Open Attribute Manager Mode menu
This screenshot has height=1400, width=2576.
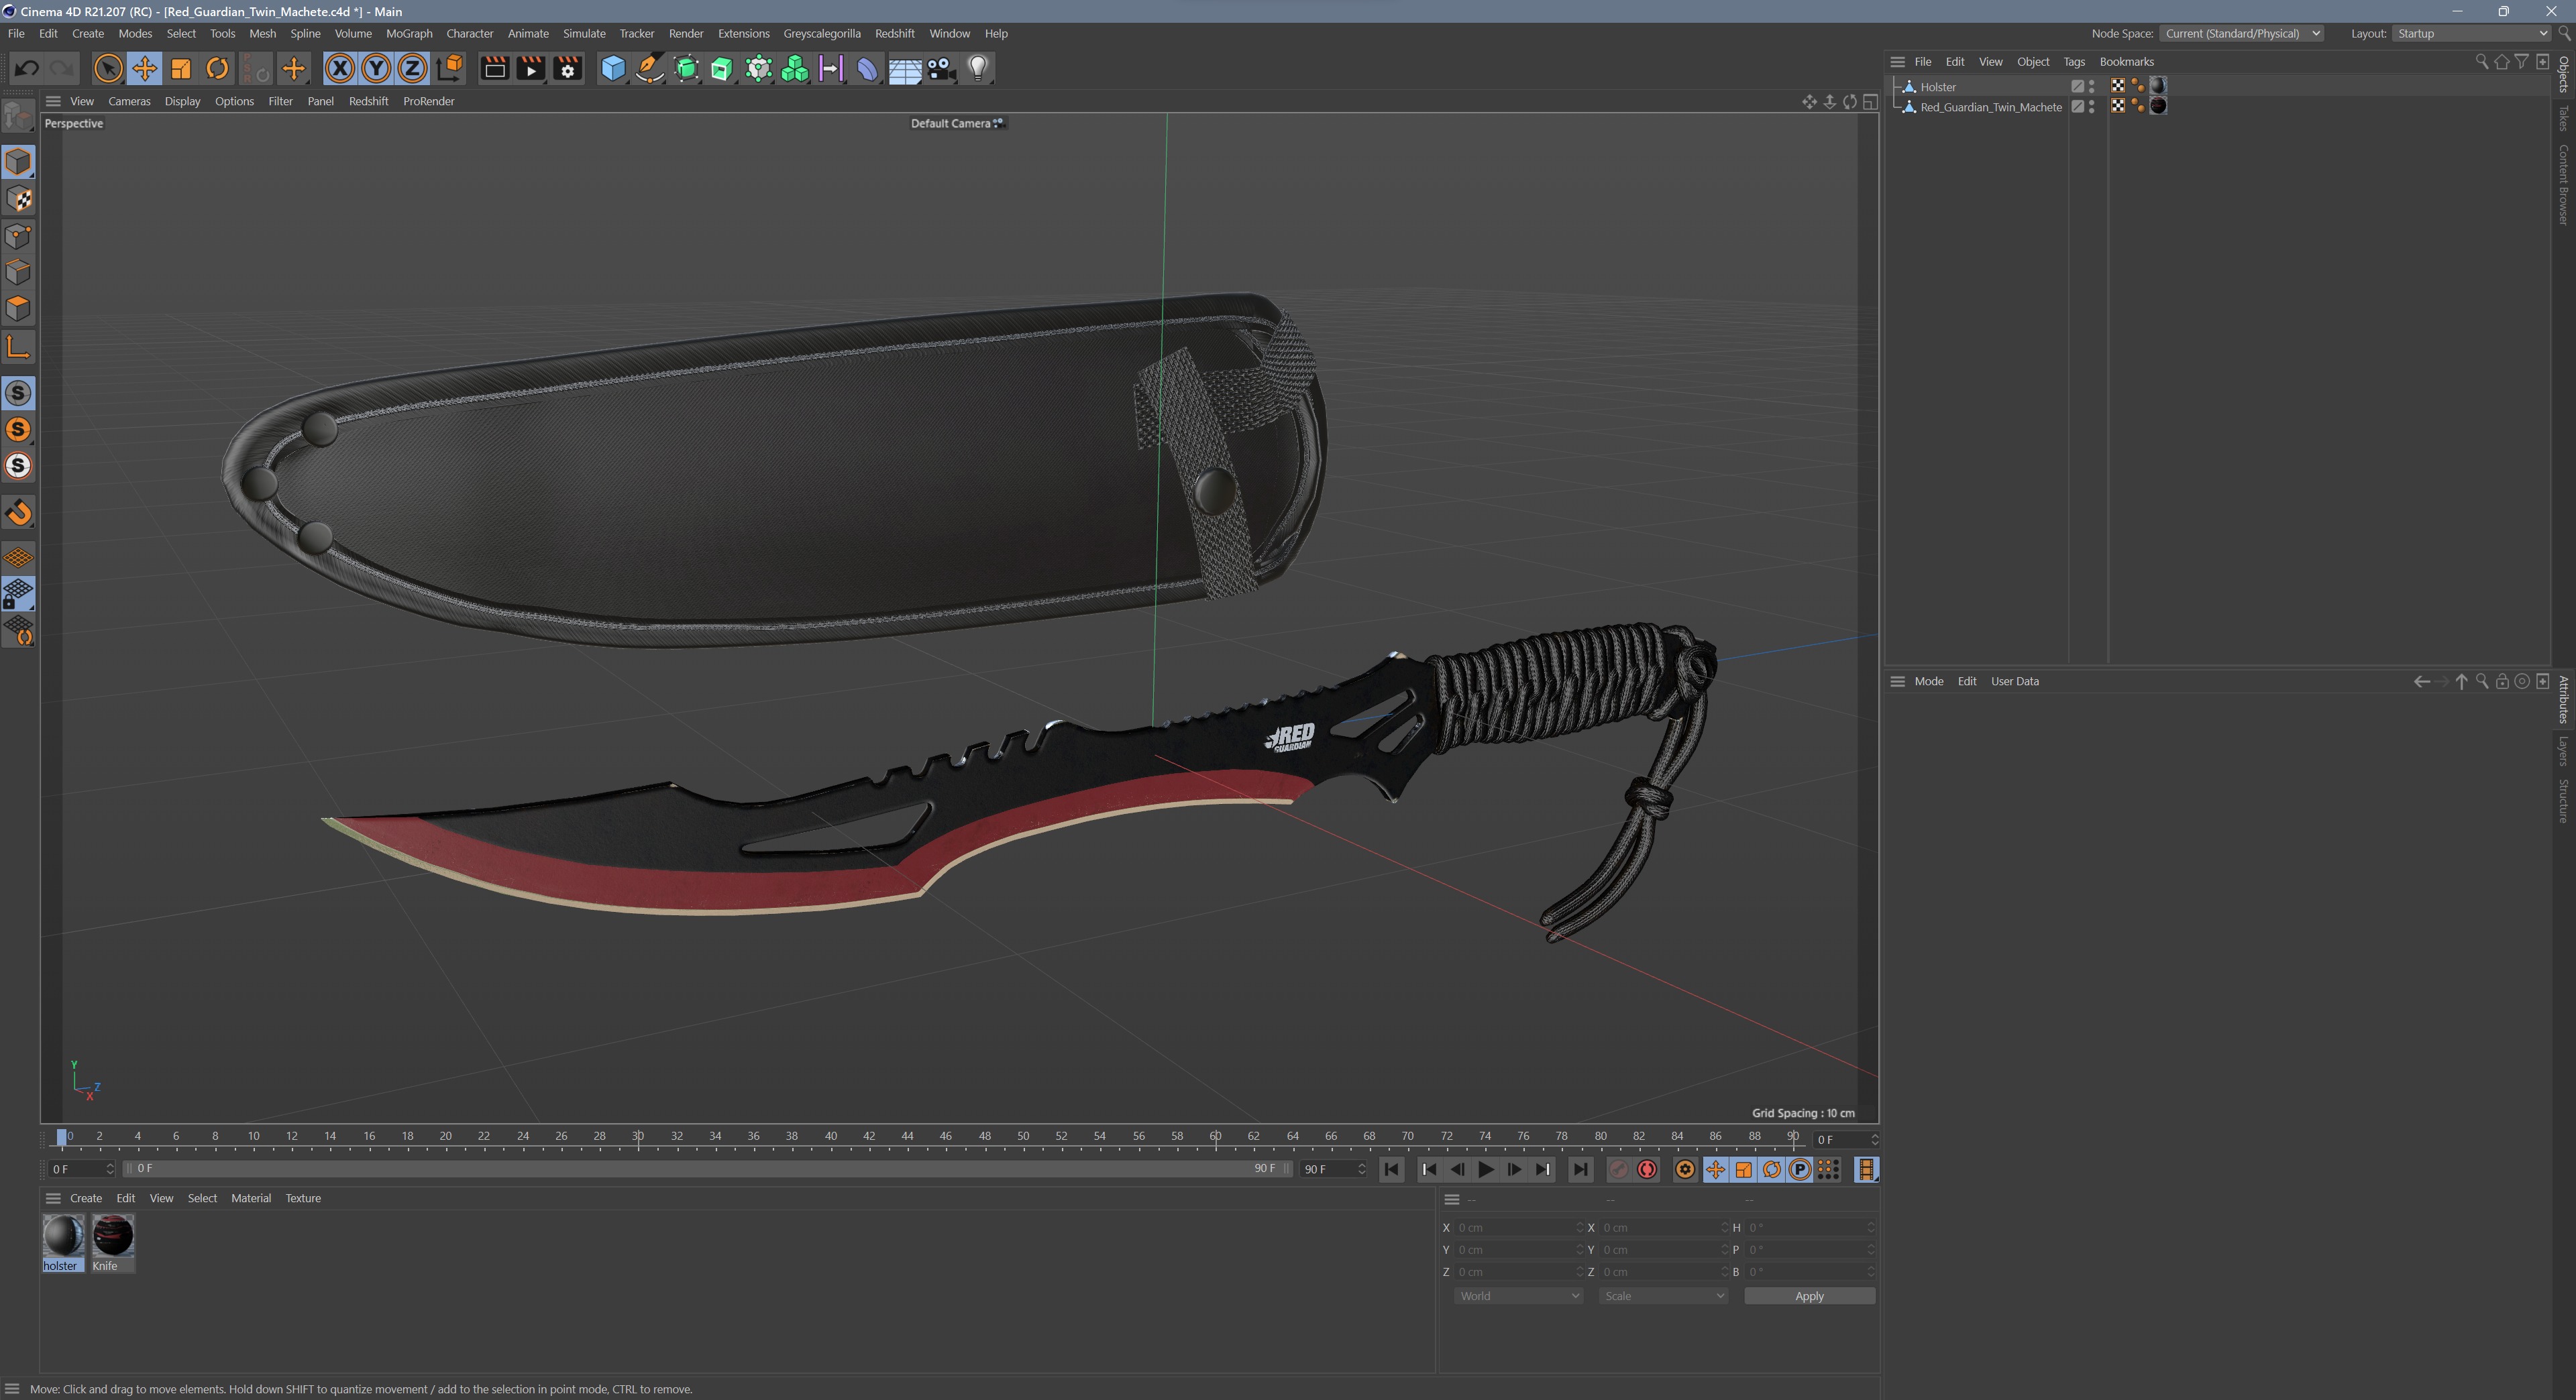coord(1928,681)
